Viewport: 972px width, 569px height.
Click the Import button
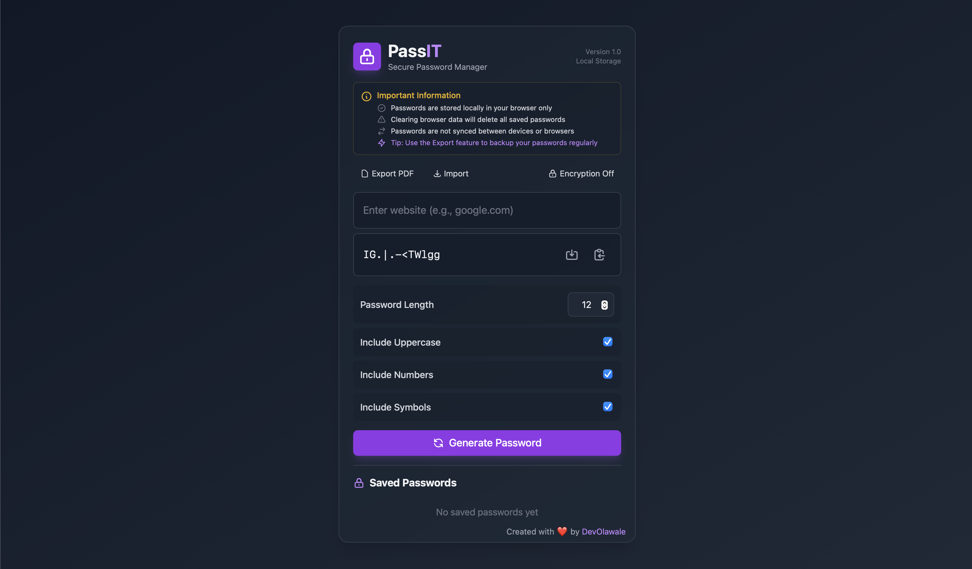click(451, 174)
